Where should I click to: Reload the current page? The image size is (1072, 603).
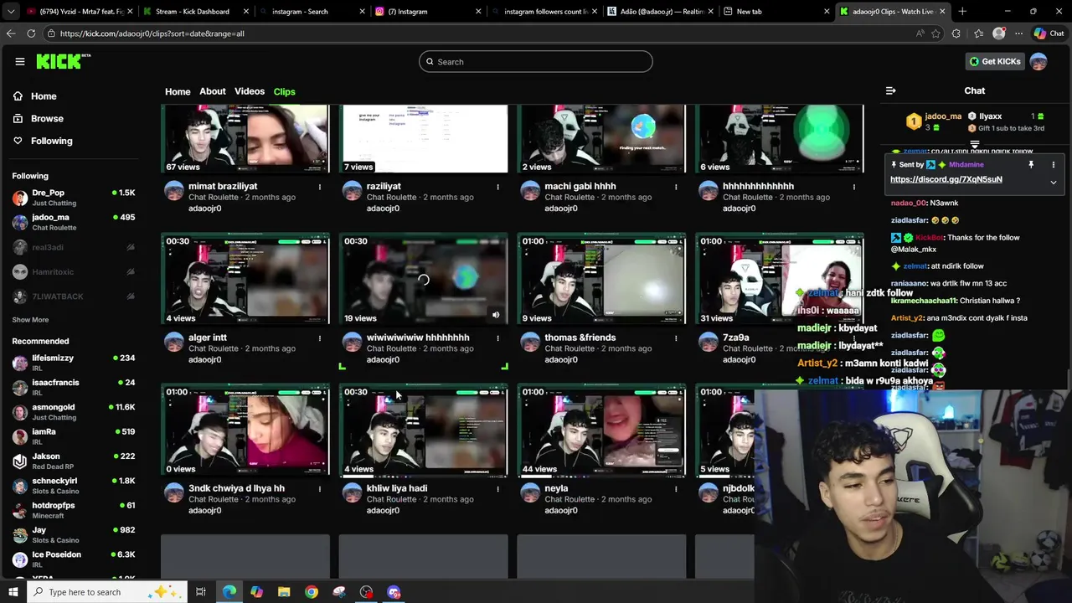coord(31,33)
